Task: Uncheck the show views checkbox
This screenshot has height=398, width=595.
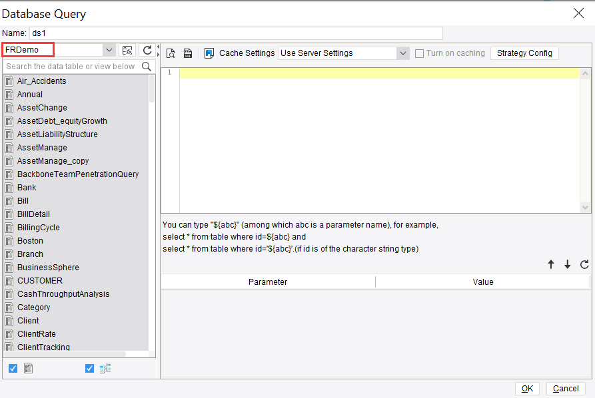Action: pos(89,369)
